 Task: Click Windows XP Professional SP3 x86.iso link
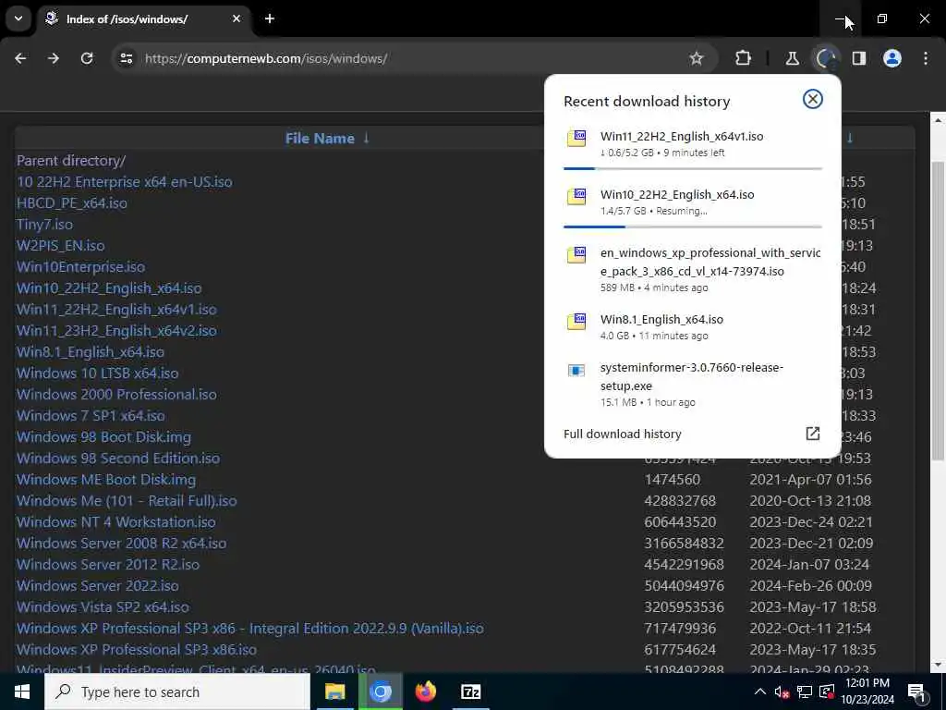(x=137, y=650)
